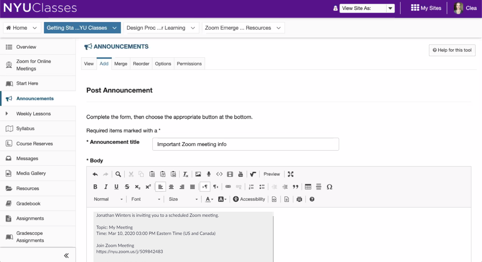Open the Find magnifier tool

118,174
